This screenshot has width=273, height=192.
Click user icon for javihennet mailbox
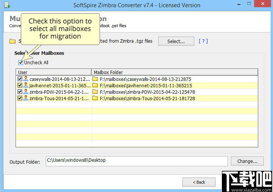(x=26, y=85)
